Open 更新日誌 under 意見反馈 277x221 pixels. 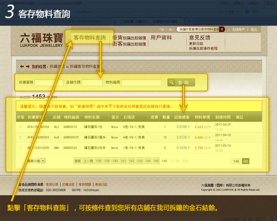196,43
